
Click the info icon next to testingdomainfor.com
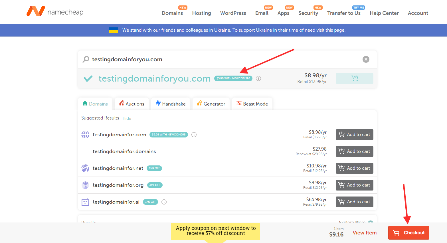[194, 135]
